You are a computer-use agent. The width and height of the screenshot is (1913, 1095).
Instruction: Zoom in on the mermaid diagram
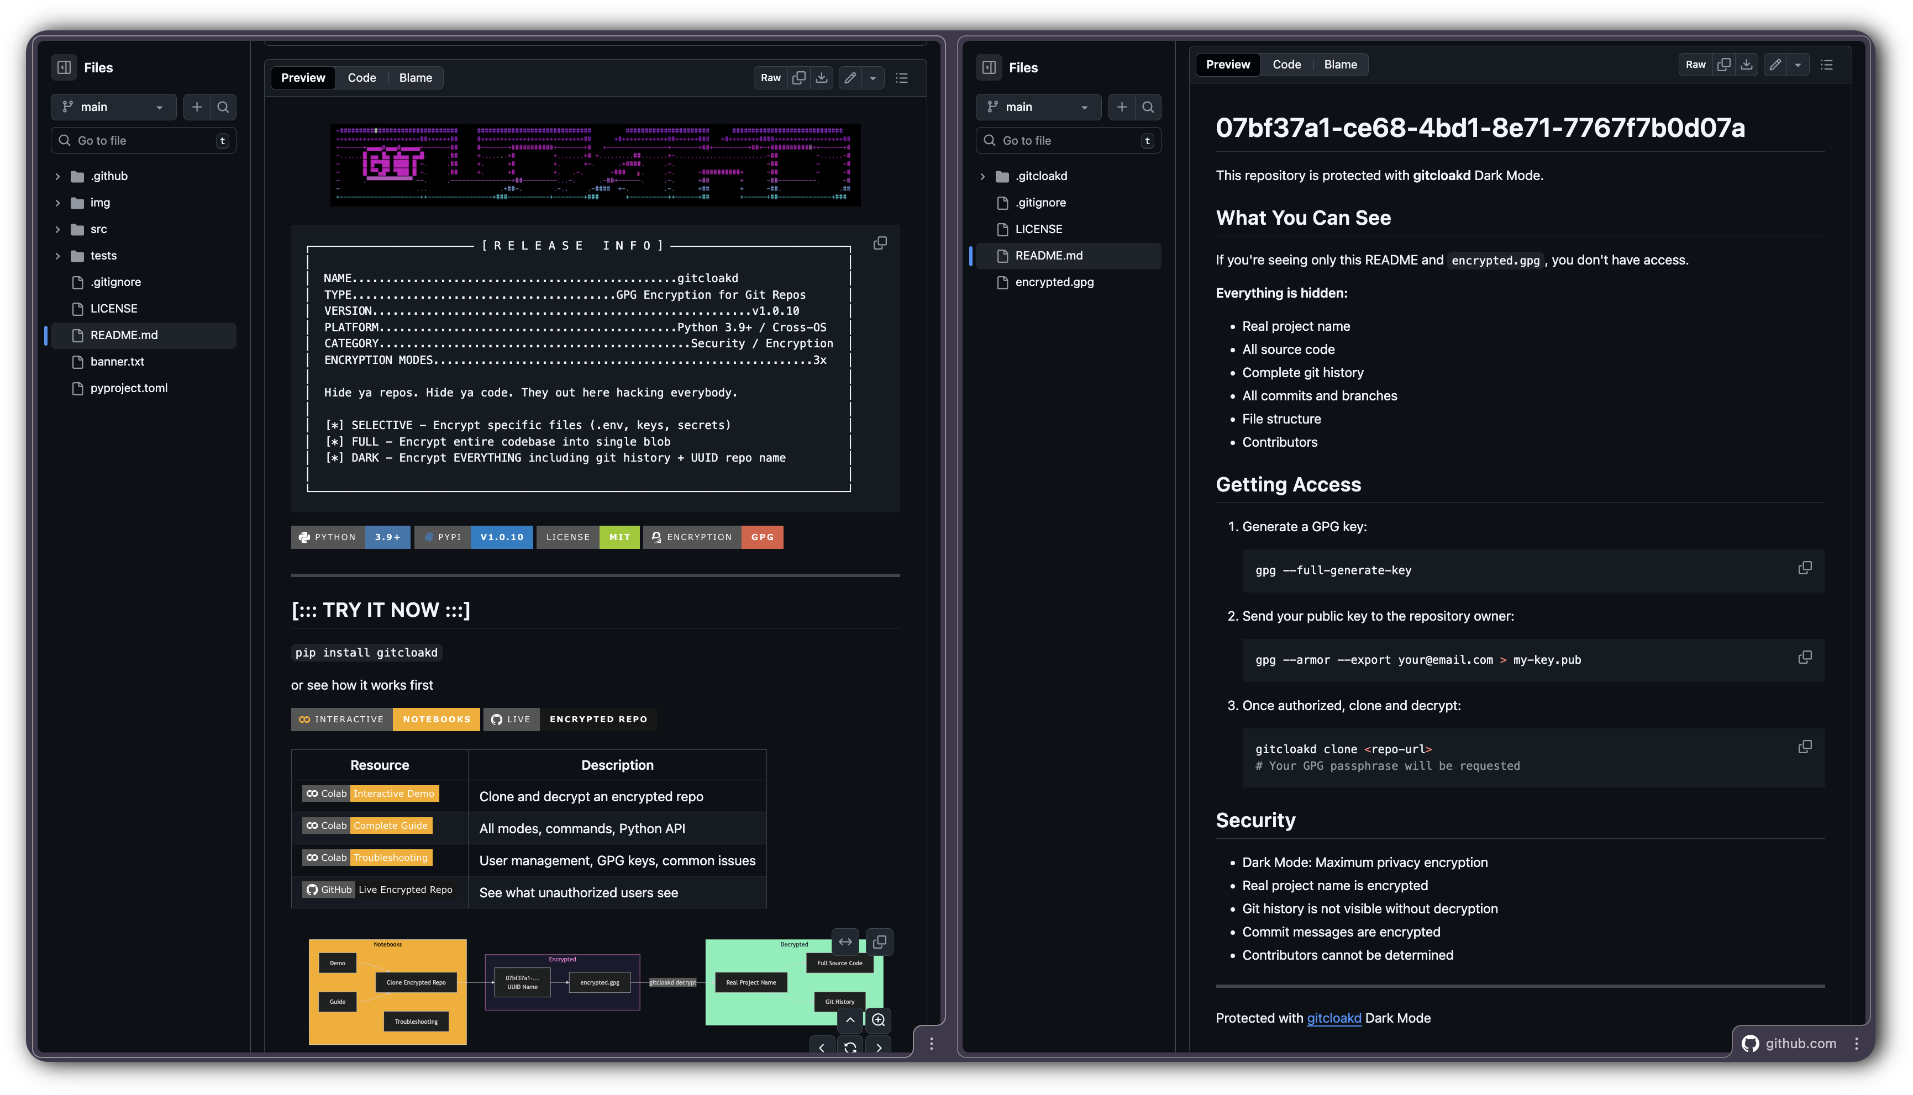[878, 1020]
